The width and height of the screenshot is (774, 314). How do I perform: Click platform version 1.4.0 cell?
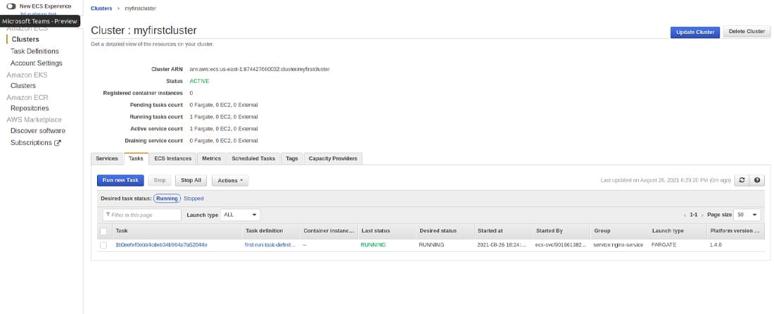click(717, 245)
